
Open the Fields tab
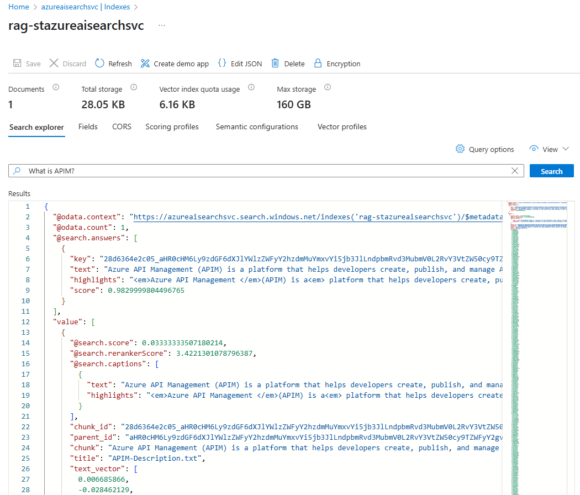point(88,127)
